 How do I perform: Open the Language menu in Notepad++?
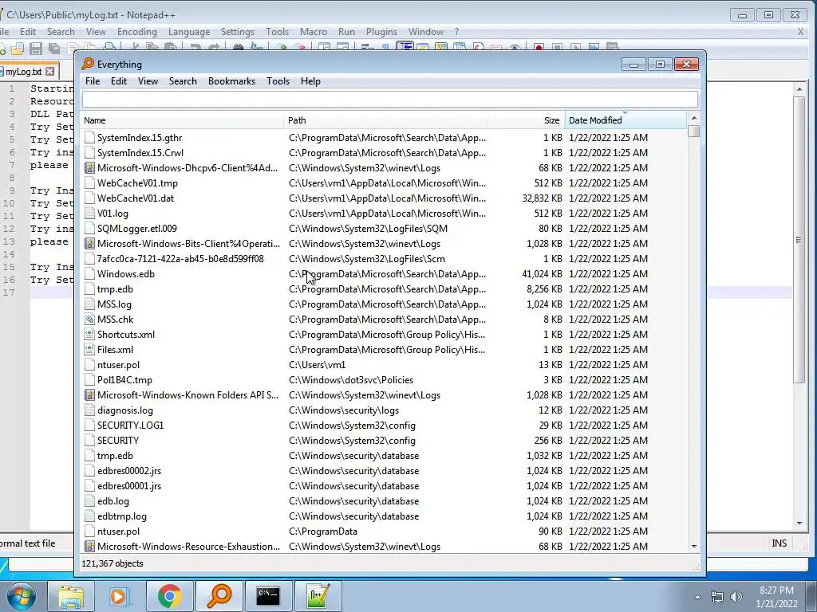pos(188,32)
